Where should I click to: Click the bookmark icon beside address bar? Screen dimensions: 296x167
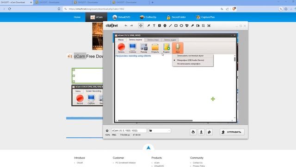(59, 9)
